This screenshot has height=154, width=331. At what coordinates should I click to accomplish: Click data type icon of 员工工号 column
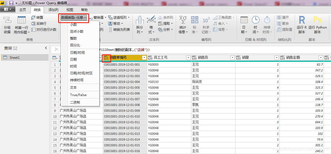[150, 57]
